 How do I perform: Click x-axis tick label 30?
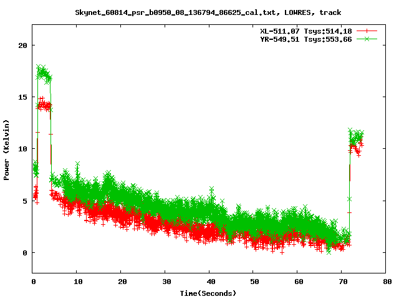point(166,282)
